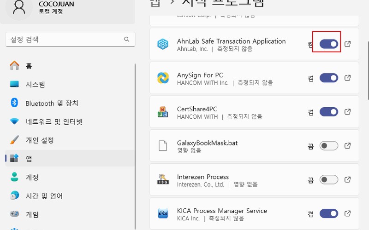Go to 시간 및 언어 settings
This screenshot has height=230, width=369.
[x=70, y=196]
